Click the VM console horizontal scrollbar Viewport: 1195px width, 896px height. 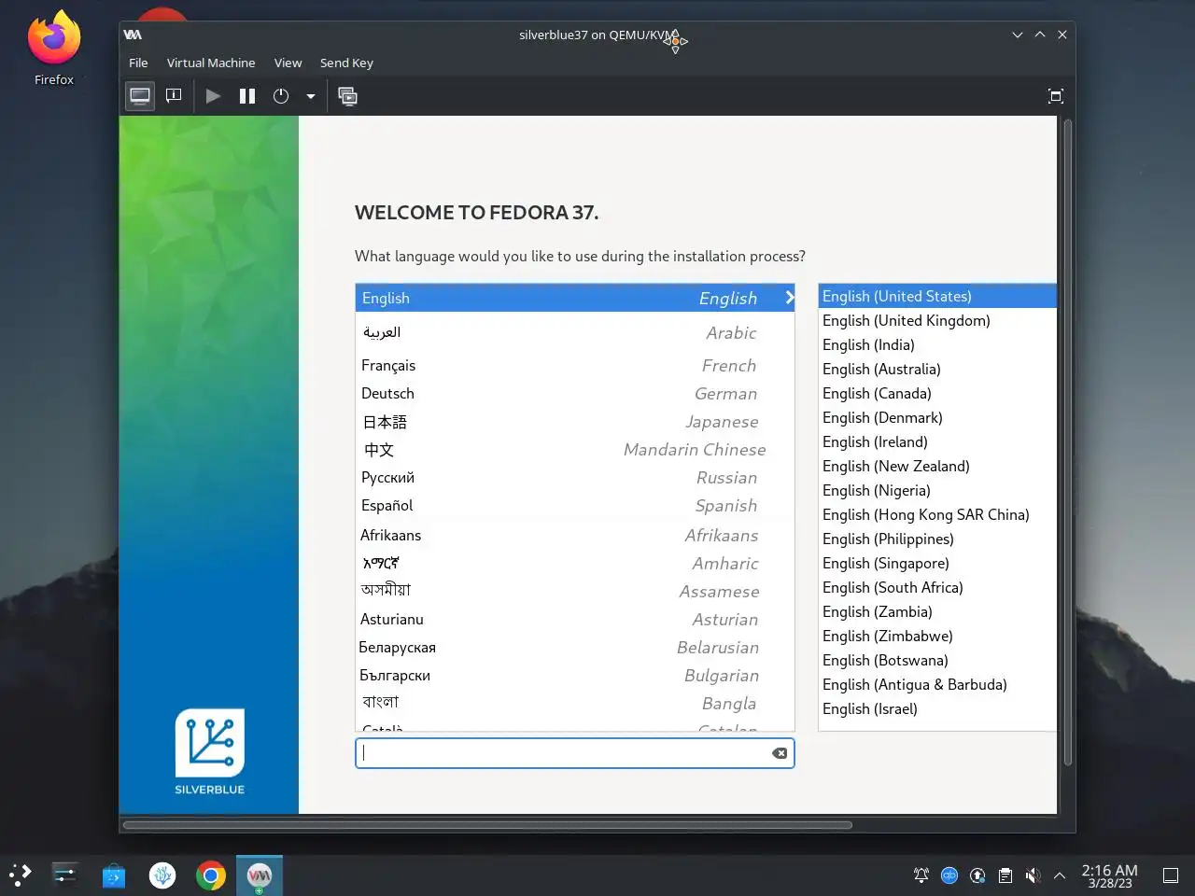point(487,825)
